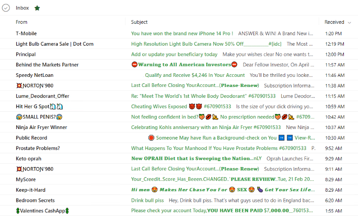Select Behind the Markets Partner sender
358x216 pixels.
coord(47,65)
